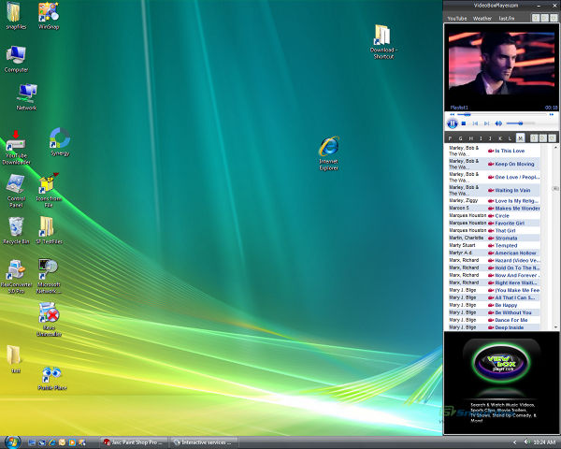
Task: Click the fast-forward double-arrow icon
Action: [552, 114]
